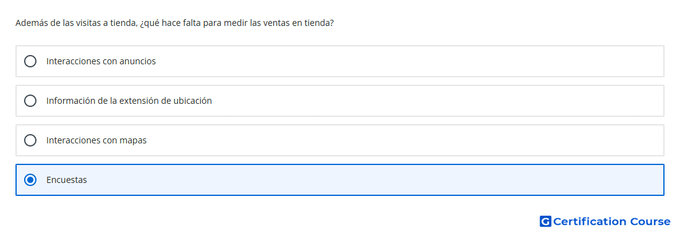Click the blue G logo icon
680x233 pixels.
tap(545, 221)
